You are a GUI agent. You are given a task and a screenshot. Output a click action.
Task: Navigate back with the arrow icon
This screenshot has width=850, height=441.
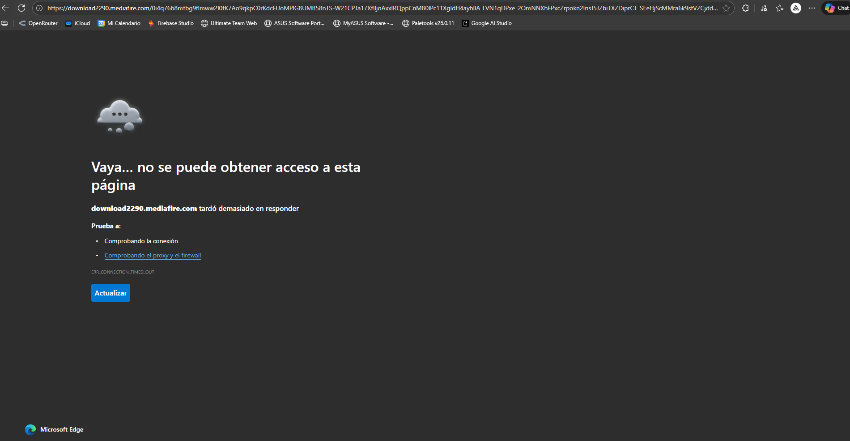6,8
